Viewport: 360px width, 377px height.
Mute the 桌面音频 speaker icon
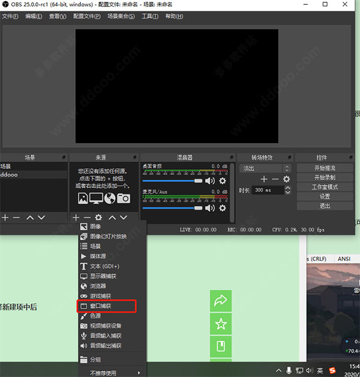(210, 181)
